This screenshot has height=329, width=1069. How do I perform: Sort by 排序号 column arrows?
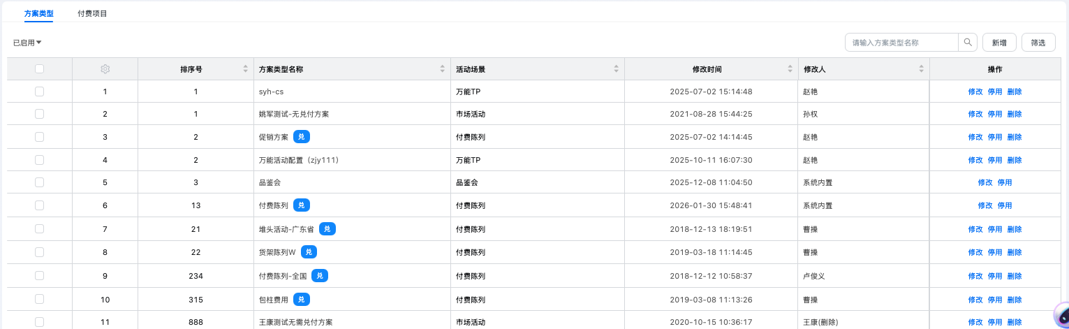(245, 69)
